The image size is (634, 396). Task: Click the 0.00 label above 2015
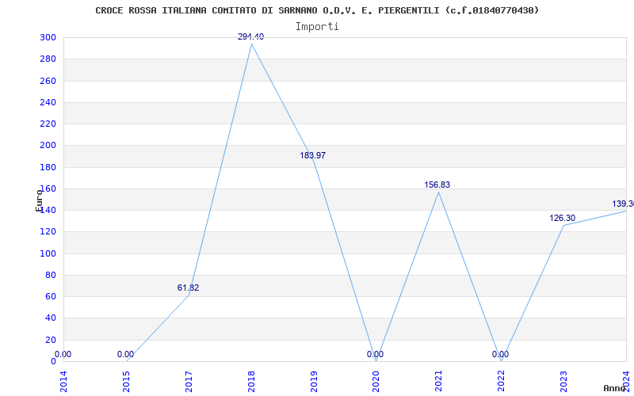pyautogui.click(x=125, y=354)
